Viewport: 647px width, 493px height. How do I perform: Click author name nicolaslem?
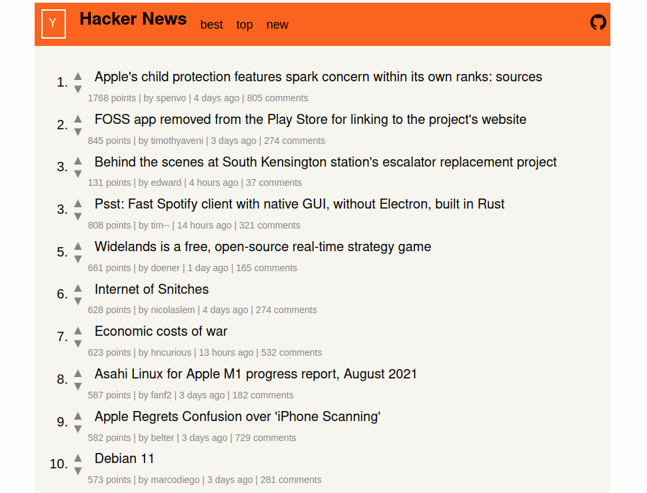point(173,310)
